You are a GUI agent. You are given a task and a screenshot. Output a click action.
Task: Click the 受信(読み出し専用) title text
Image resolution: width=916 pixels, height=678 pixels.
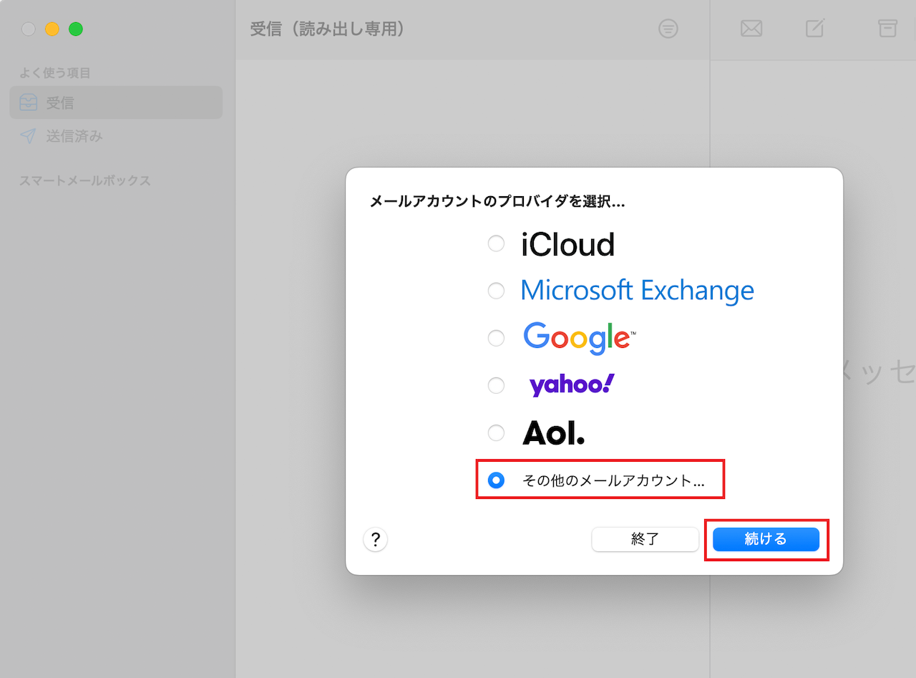(x=329, y=29)
